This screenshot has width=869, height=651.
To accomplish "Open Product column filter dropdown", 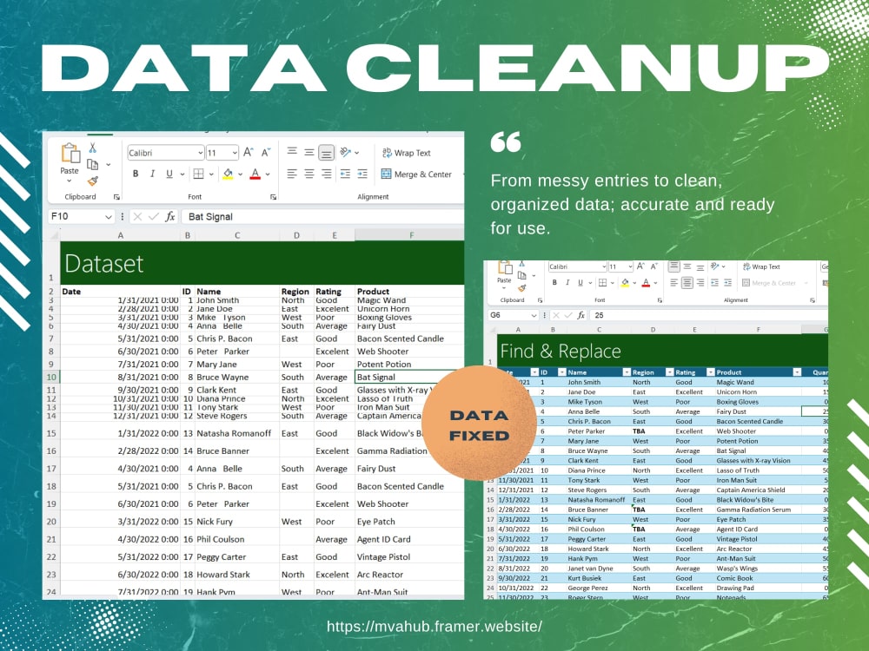I will coord(797,372).
